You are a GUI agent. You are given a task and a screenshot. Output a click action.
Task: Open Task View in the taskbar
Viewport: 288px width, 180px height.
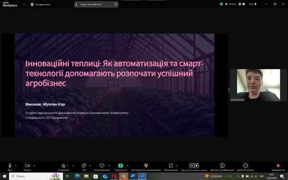[67, 176]
